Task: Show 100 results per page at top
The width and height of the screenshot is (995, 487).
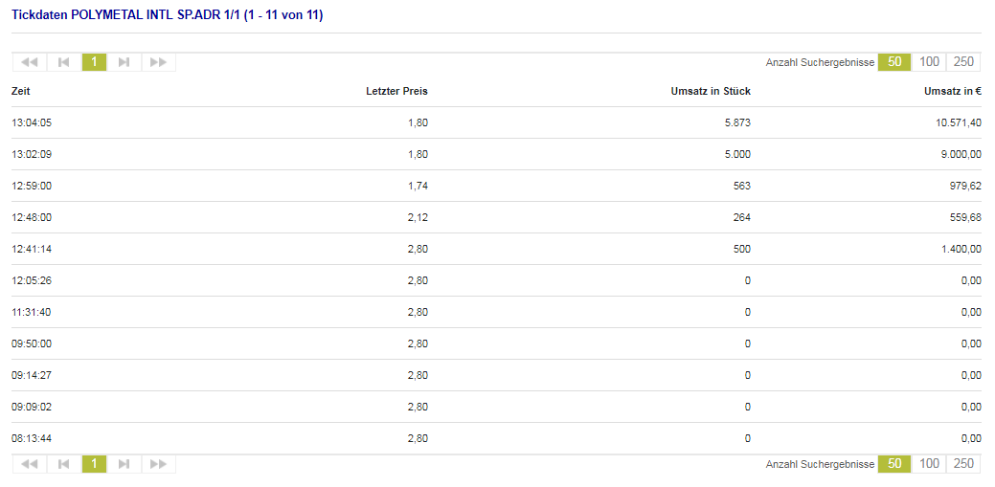Action: click(x=929, y=62)
